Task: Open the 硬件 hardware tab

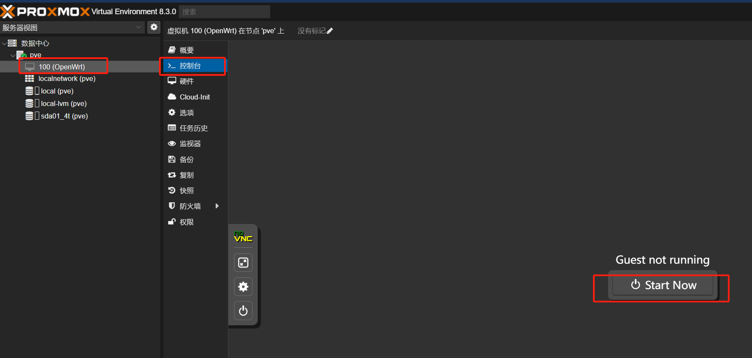Action: [x=195, y=81]
